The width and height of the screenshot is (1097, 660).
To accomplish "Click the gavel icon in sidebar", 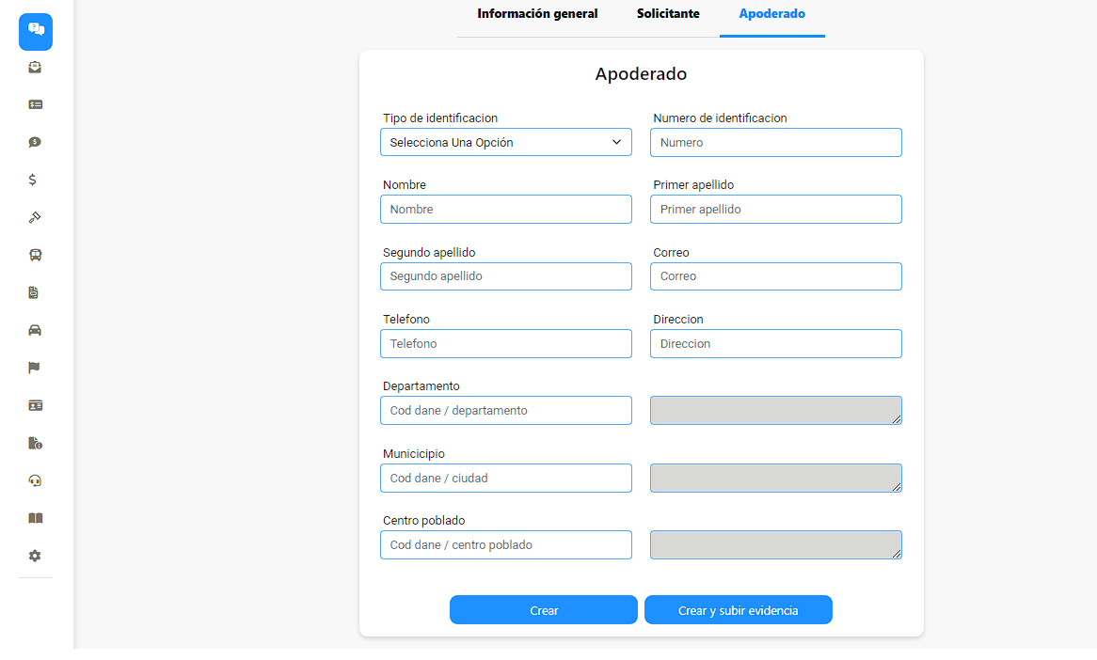I will 35,217.
